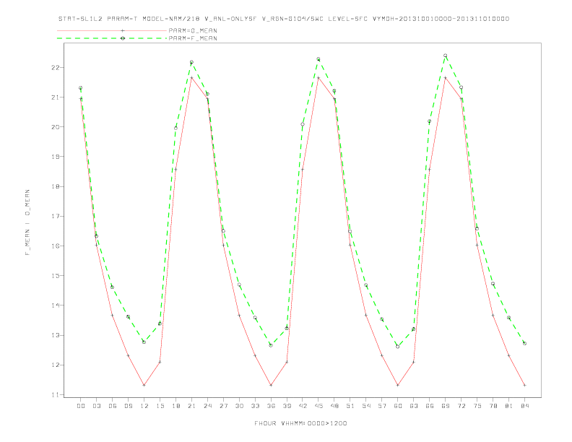Click y-axis tick label 19

click(55, 157)
